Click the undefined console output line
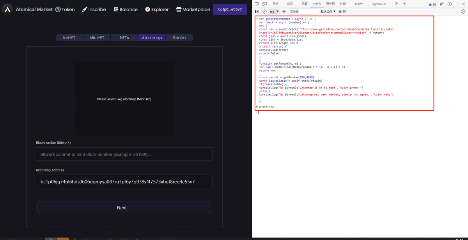This screenshot has width=468, height=240. pos(266,107)
